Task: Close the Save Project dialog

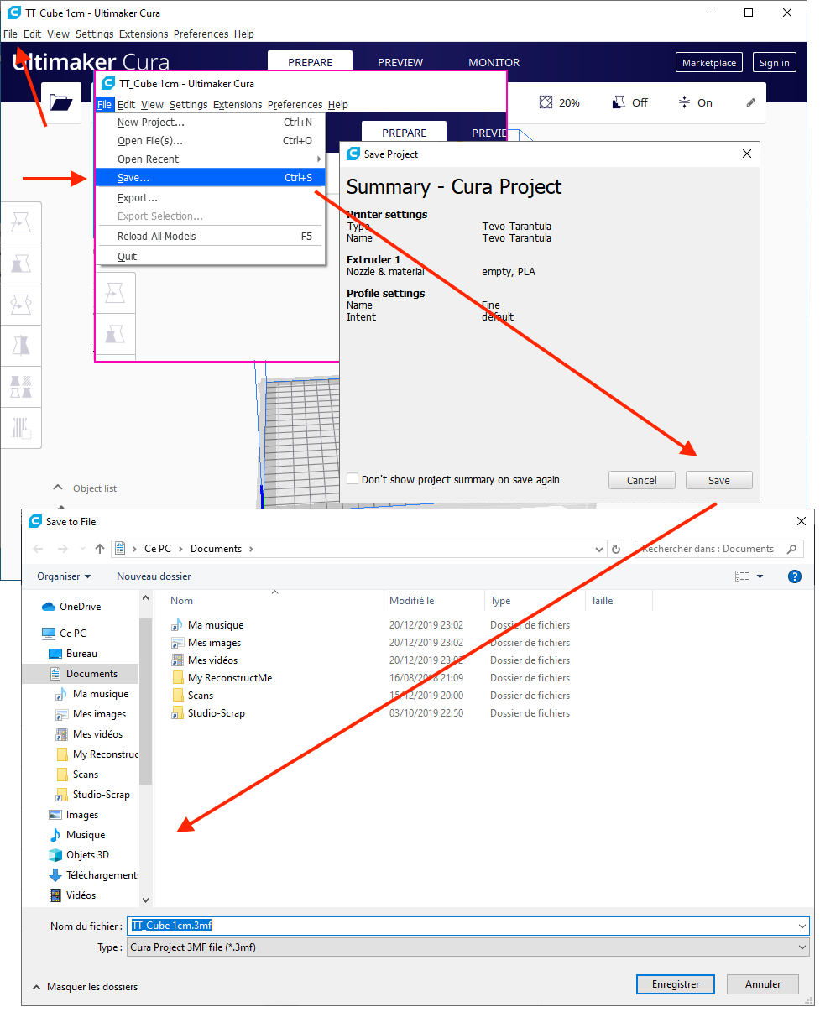Action: [x=747, y=154]
